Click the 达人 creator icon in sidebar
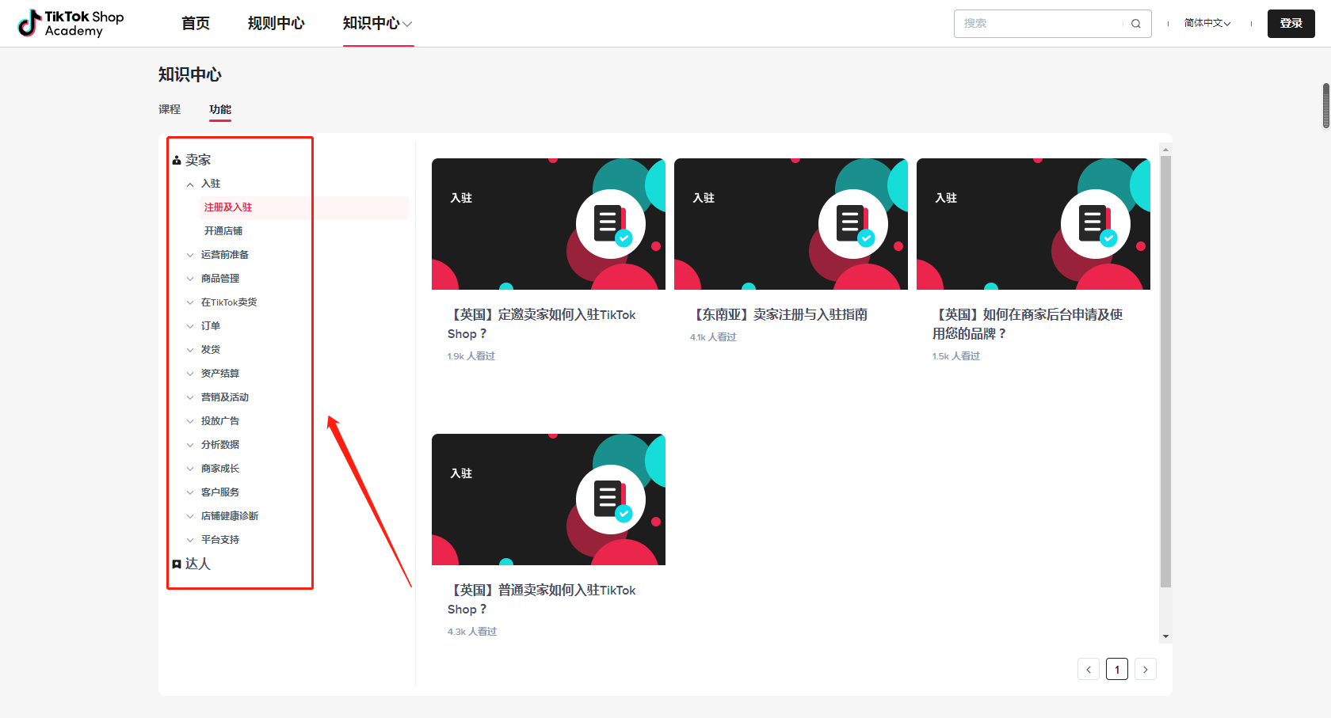 [177, 564]
